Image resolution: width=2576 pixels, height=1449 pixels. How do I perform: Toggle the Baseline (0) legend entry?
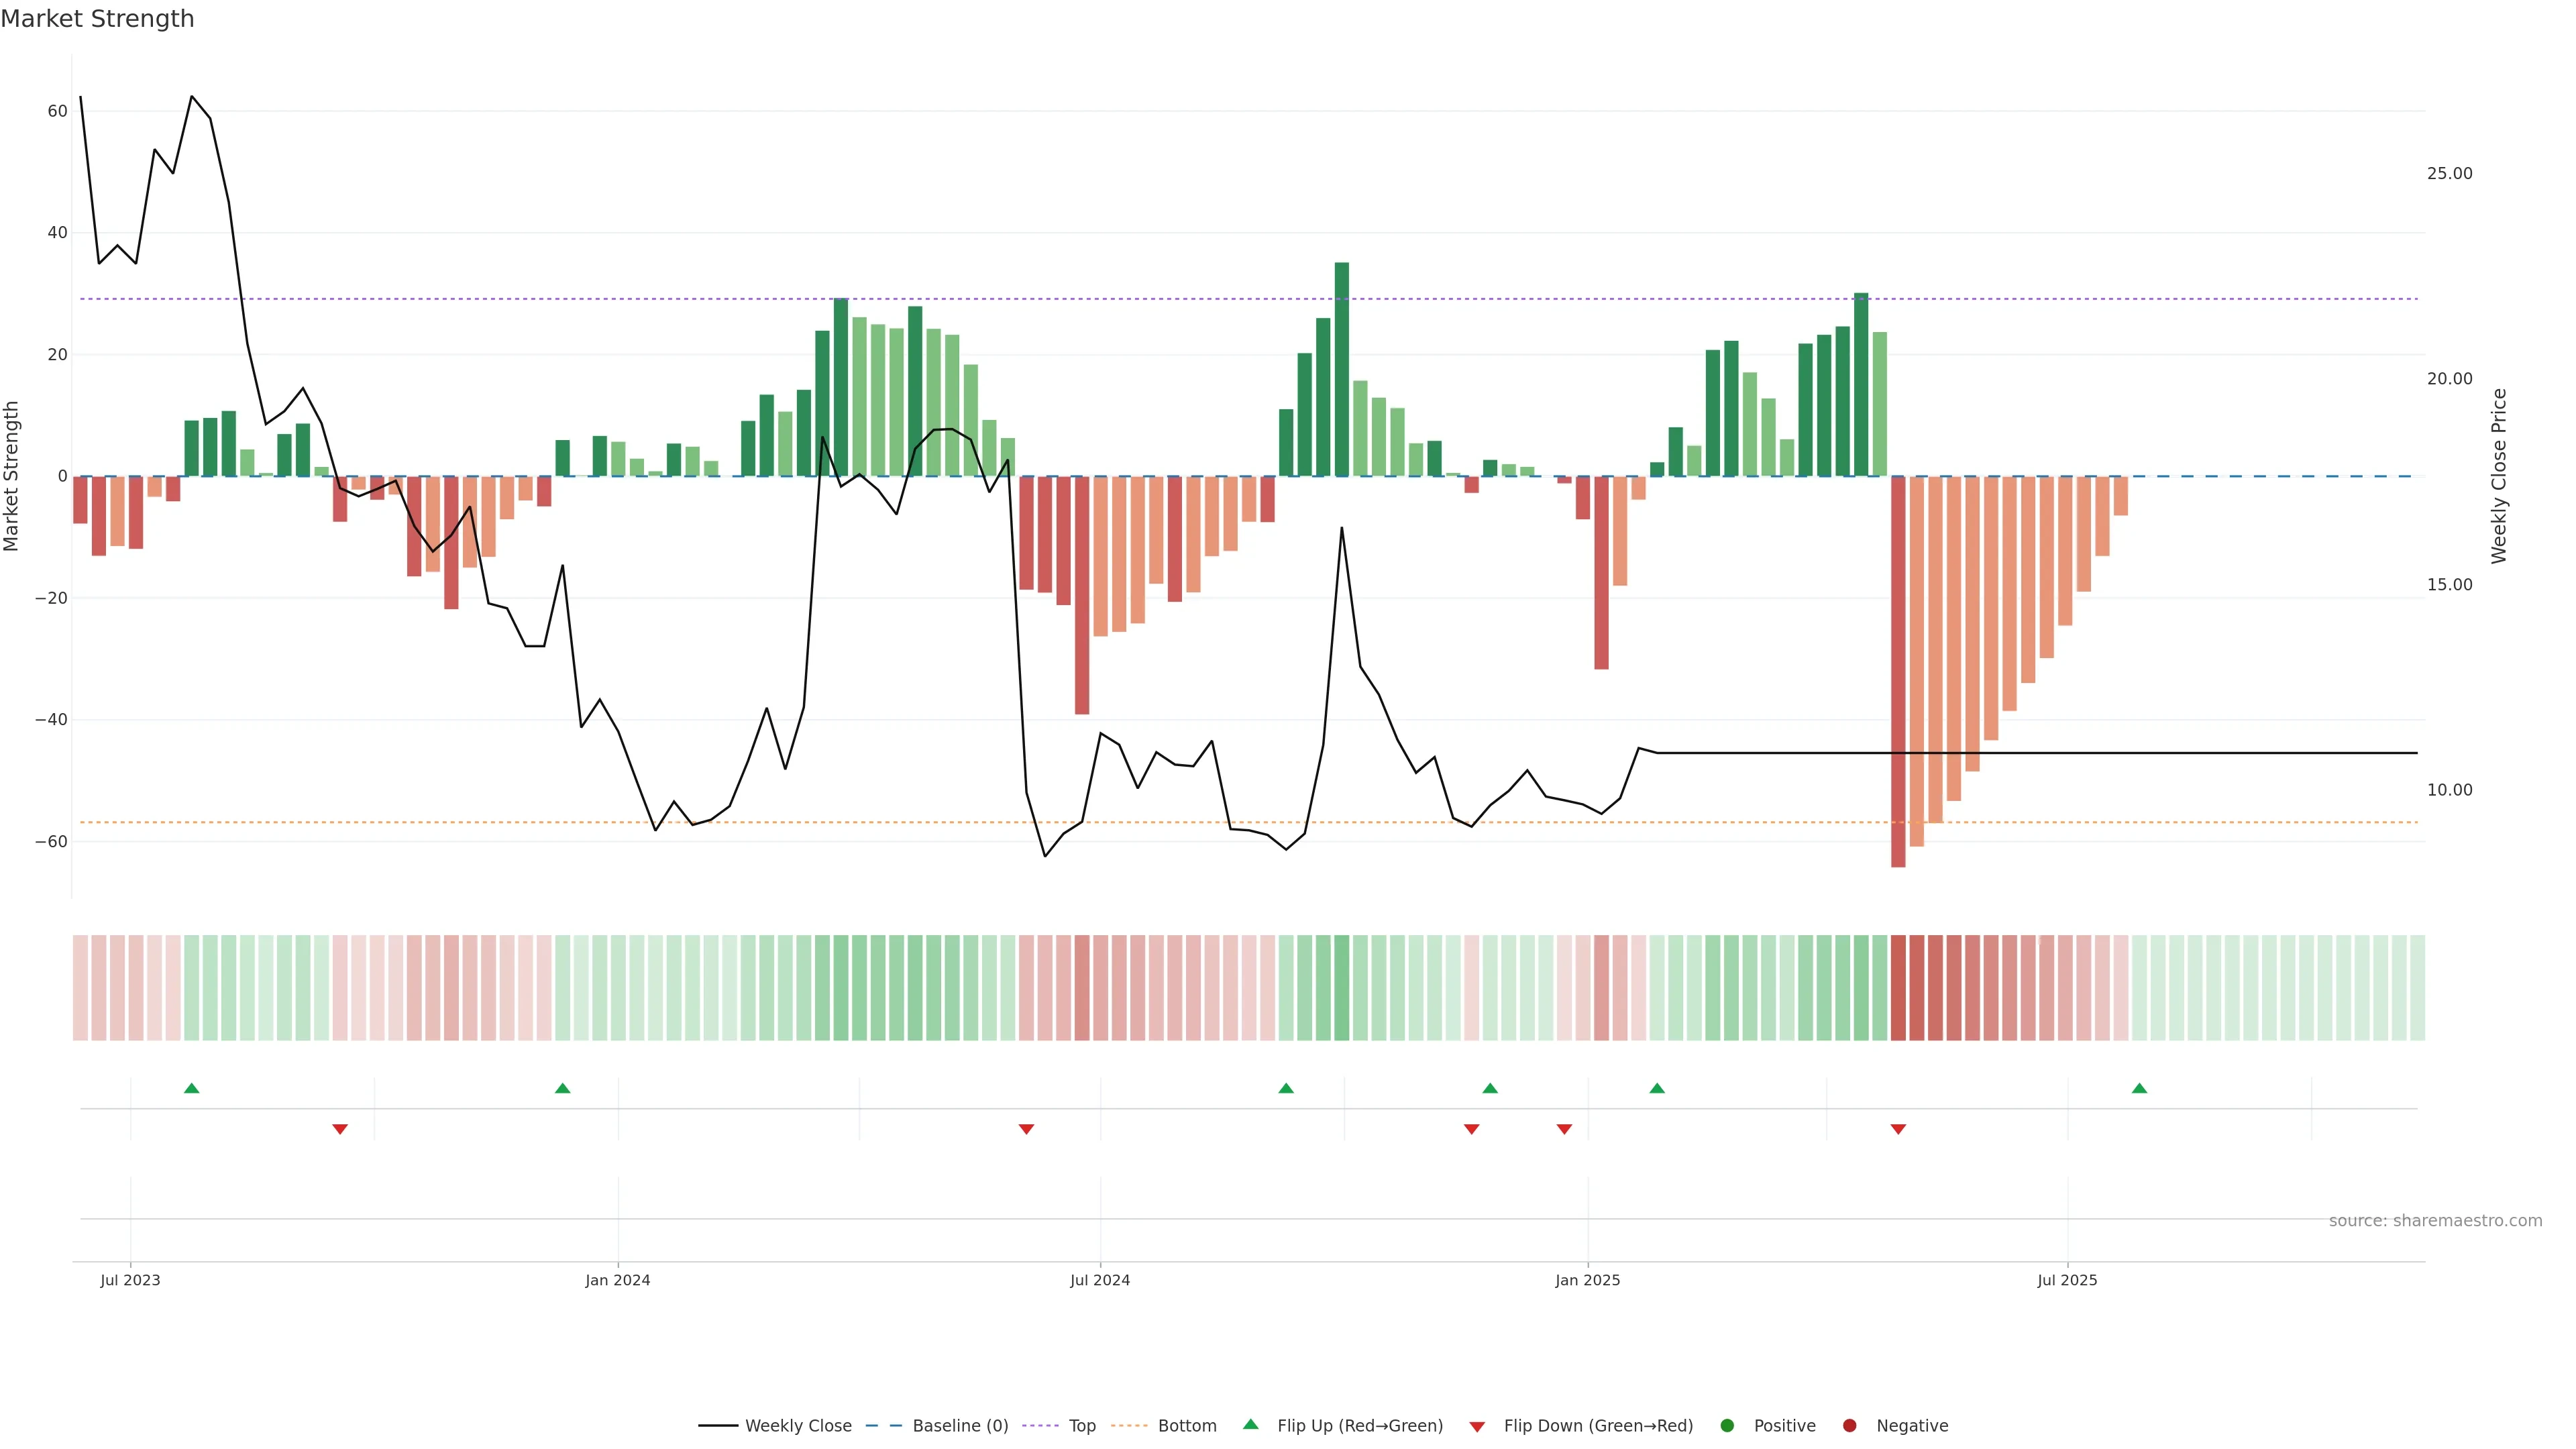click(x=959, y=1426)
